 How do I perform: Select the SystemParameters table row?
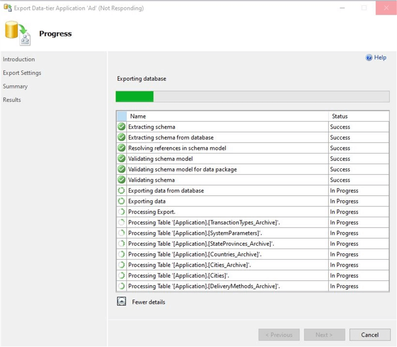point(194,233)
